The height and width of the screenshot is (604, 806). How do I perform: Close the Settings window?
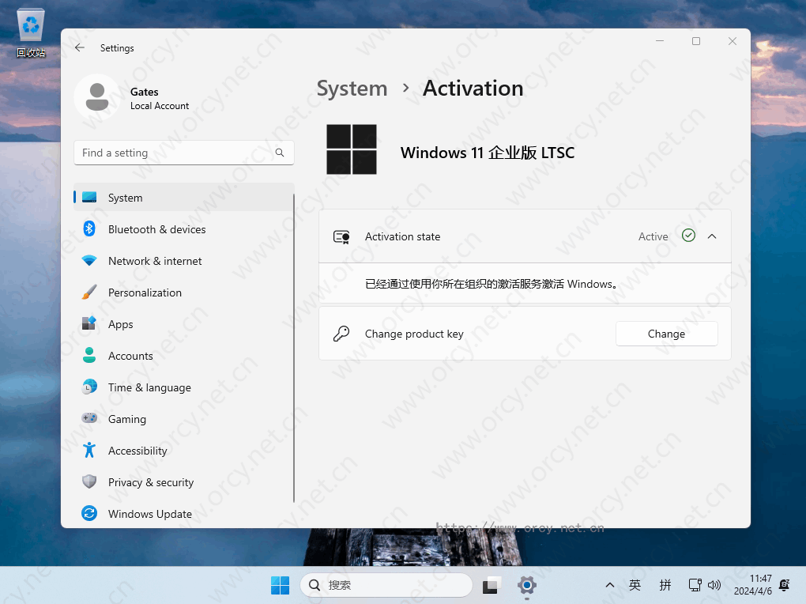point(733,41)
